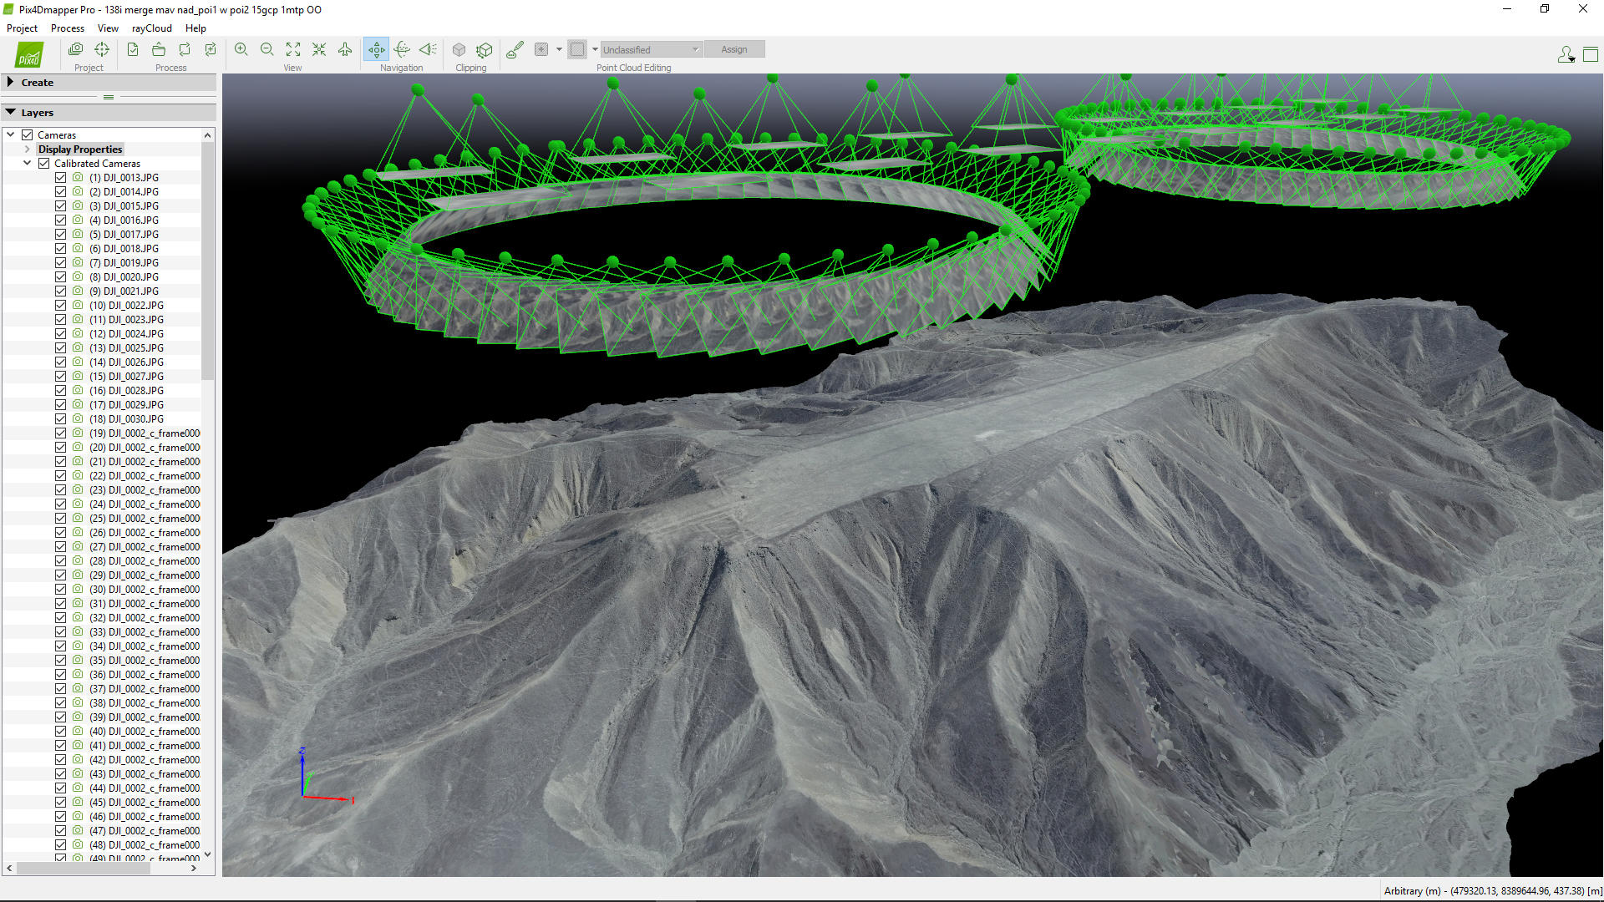Uncheck the DJI_0013.JPG camera checkbox
The image size is (1604, 902).
pos(61,178)
